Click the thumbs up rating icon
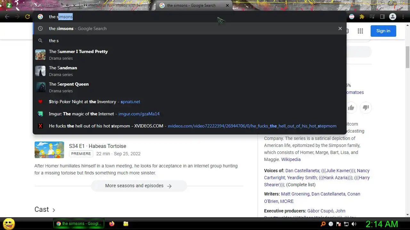The height and width of the screenshot is (230, 410). point(351,108)
